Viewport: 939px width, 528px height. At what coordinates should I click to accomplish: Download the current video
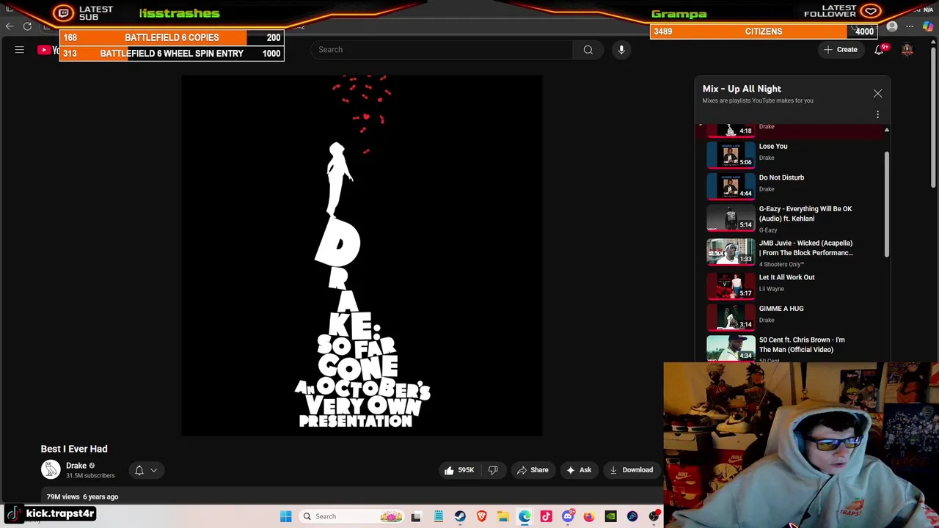pyautogui.click(x=631, y=470)
